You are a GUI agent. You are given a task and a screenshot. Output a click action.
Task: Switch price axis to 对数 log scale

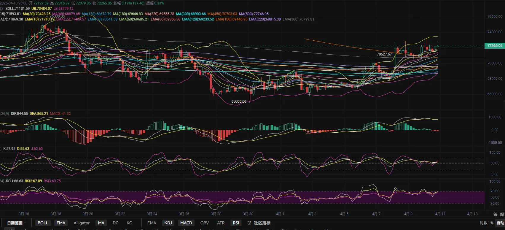pos(484,223)
